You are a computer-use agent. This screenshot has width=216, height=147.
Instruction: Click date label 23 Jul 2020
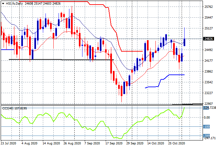point(9,143)
